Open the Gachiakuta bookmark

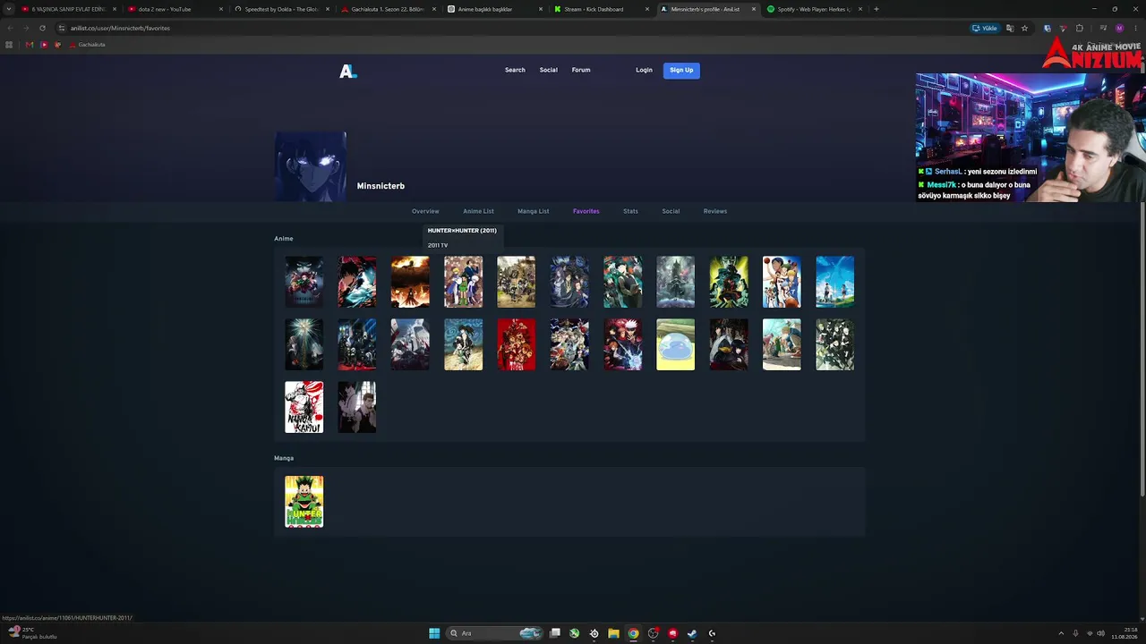tap(87, 45)
